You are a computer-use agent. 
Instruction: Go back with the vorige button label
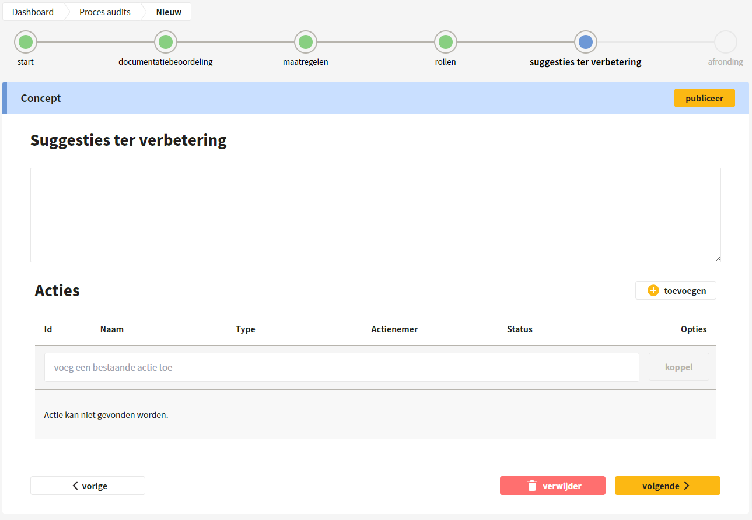point(95,486)
